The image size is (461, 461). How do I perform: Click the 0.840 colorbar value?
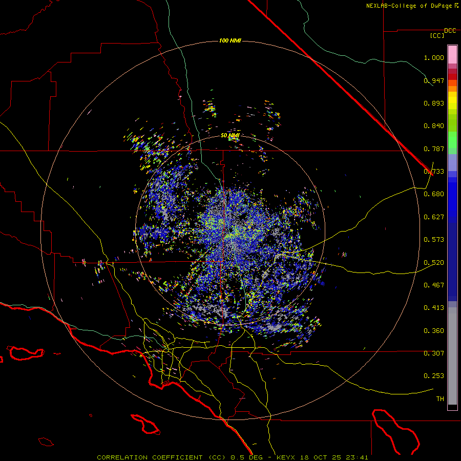tap(434, 126)
